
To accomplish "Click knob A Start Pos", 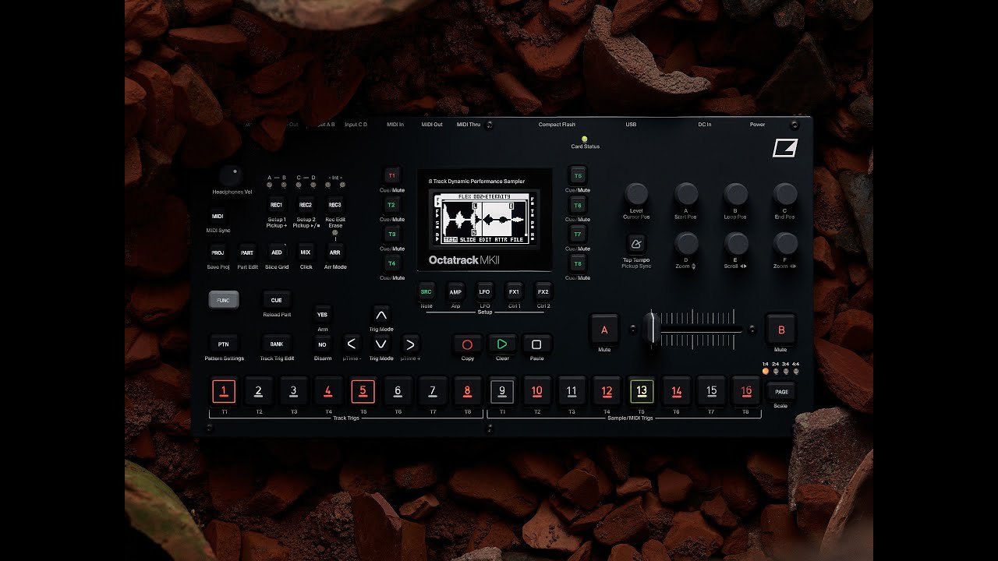I will click(x=686, y=194).
